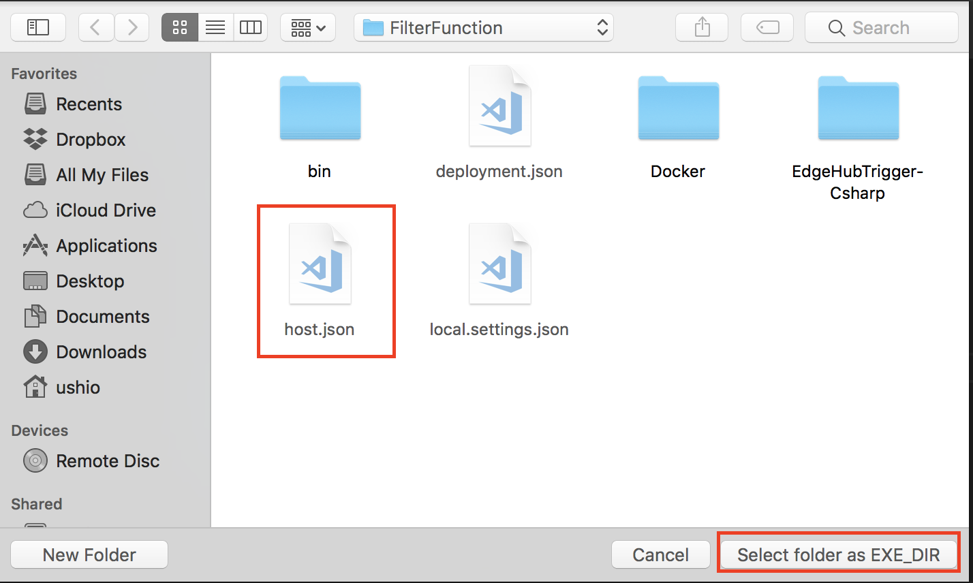Select the EdgeHubTrigger-Csharp folder
The width and height of the screenshot is (973, 583).
[x=858, y=138]
